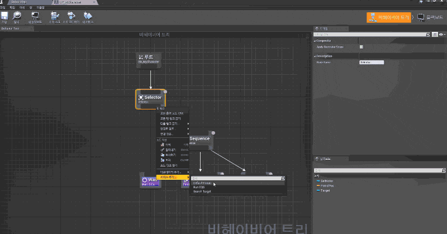
Task: Click the property matrix grid icon in Details
Action: tap(435, 35)
